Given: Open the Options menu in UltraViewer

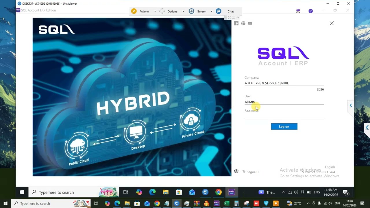Looking at the screenshot, I should 172,12.
